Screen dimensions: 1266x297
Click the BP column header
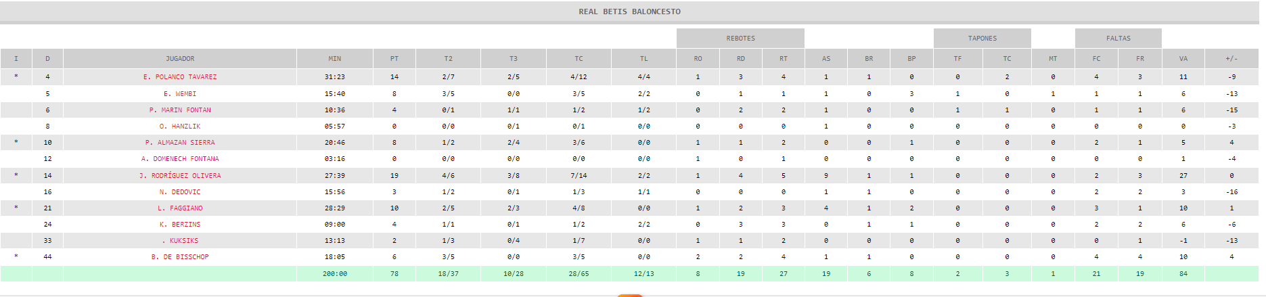pos(912,59)
